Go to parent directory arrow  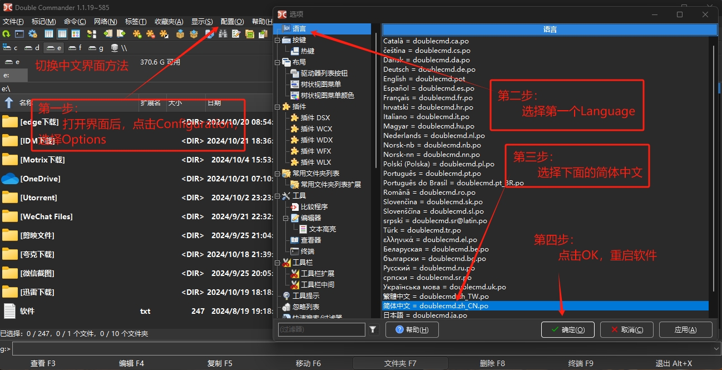[x=9, y=102]
